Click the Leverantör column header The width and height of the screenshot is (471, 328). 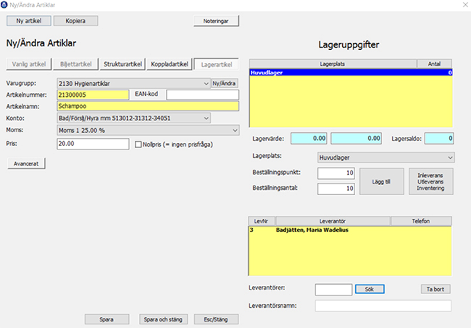(x=333, y=221)
